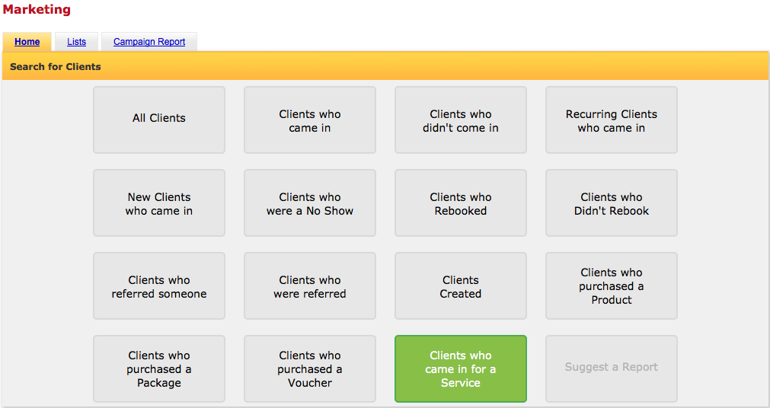Open Clients who purchased a Package
770x408 pixels.
[x=159, y=368]
